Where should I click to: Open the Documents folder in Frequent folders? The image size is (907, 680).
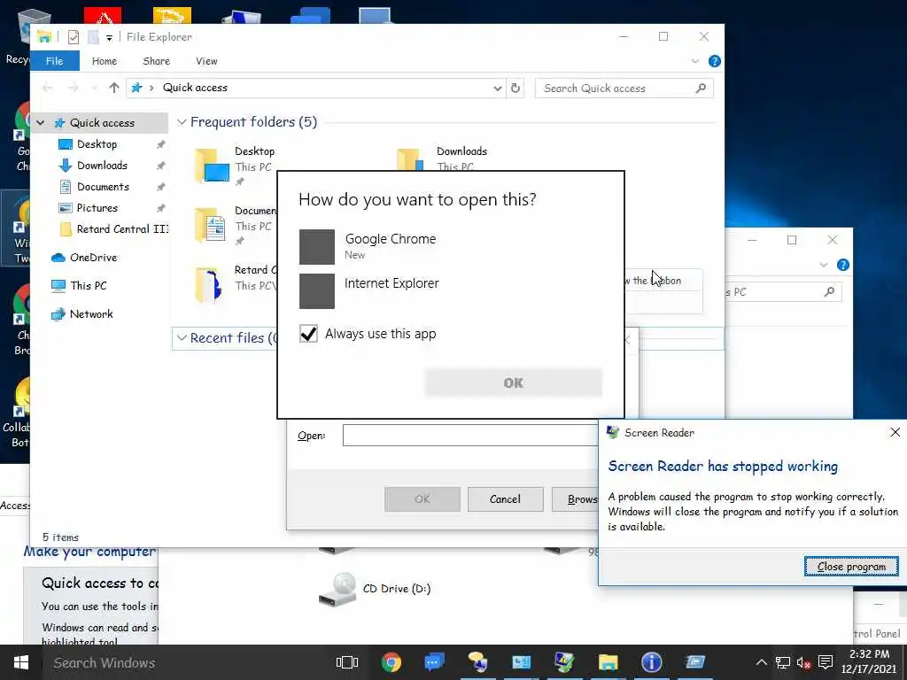pyautogui.click(x=236, y=225)
